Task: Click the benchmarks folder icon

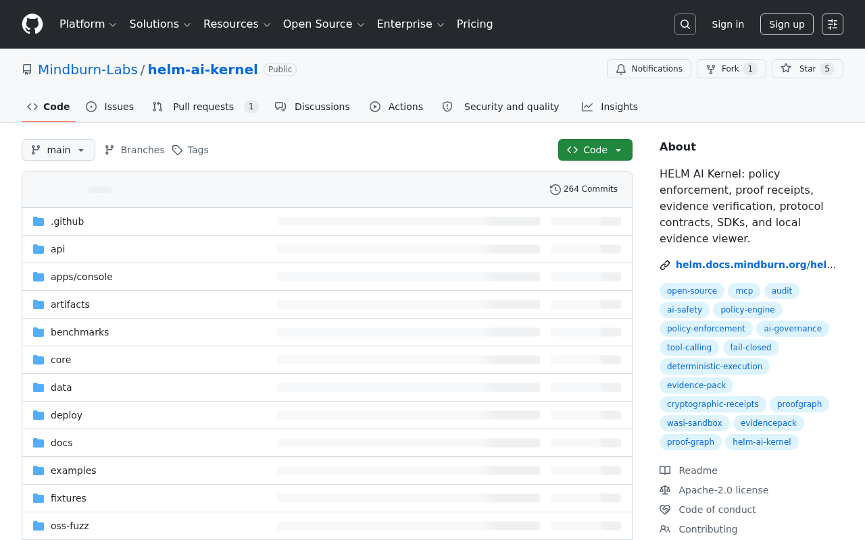Action: point(39,332)
